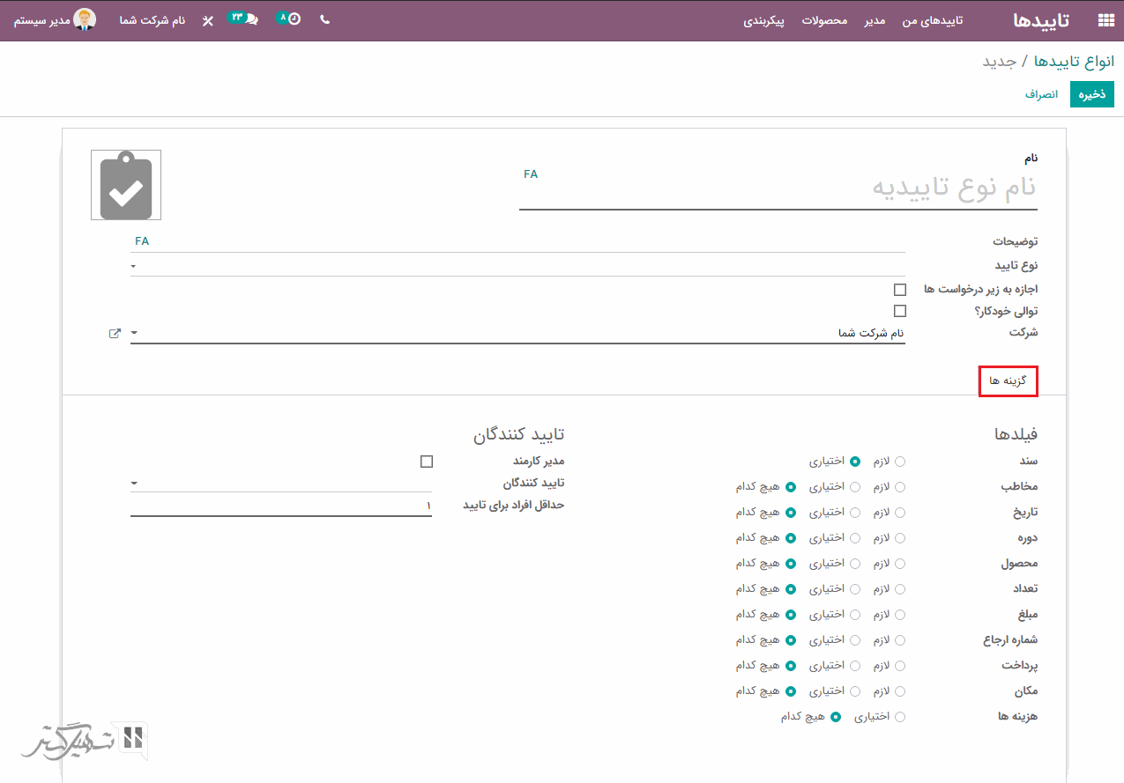1124x783 pixels.
Task: Open the main apps grid menu
Action: [1105, 20]
